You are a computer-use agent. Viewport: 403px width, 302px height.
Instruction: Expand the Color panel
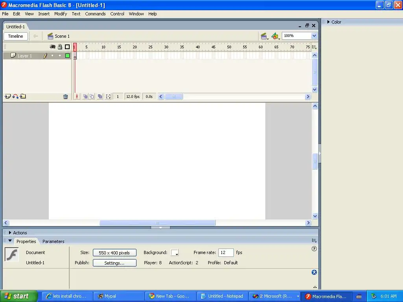329,22
